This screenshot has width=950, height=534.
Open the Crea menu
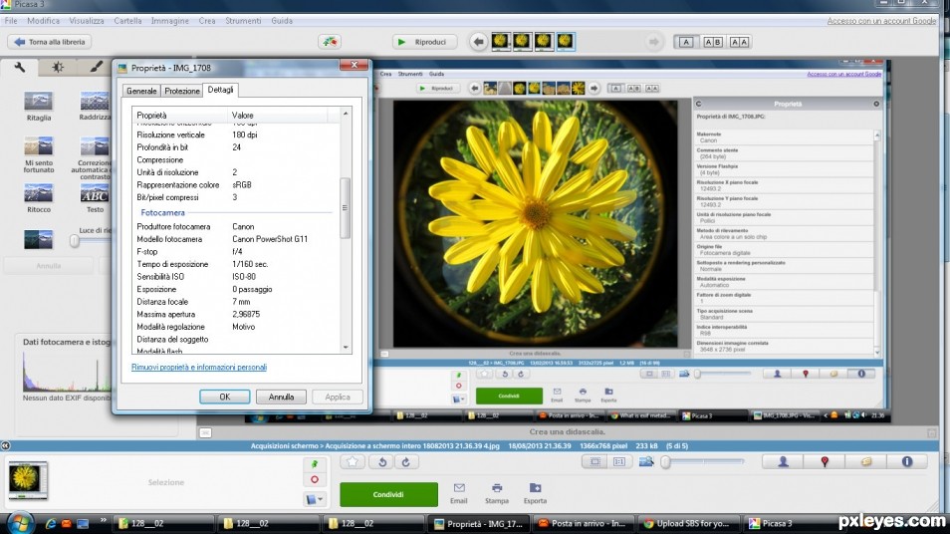(206, 21)
